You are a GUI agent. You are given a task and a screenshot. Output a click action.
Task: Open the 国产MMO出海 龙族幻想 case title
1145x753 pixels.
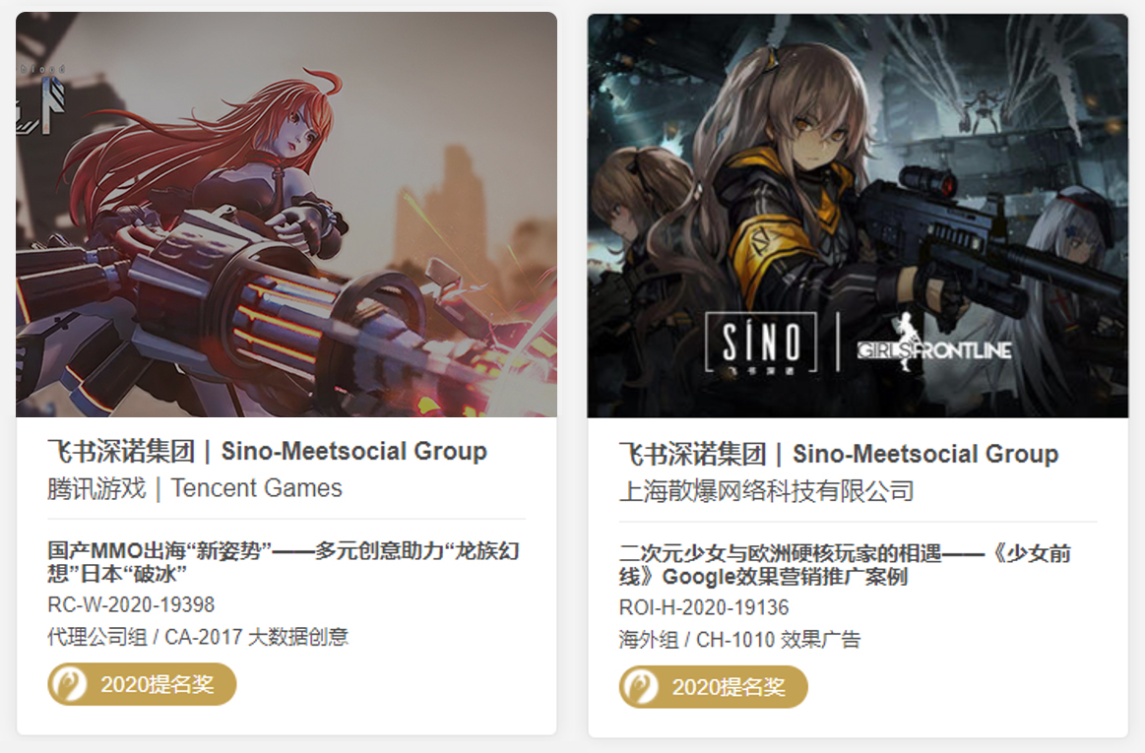click(284, 562)
